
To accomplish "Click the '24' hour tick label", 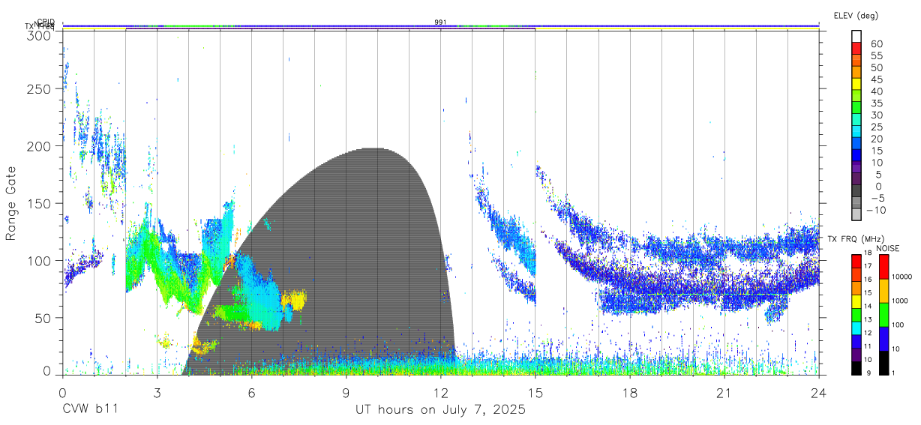I will tap(819, 393).
